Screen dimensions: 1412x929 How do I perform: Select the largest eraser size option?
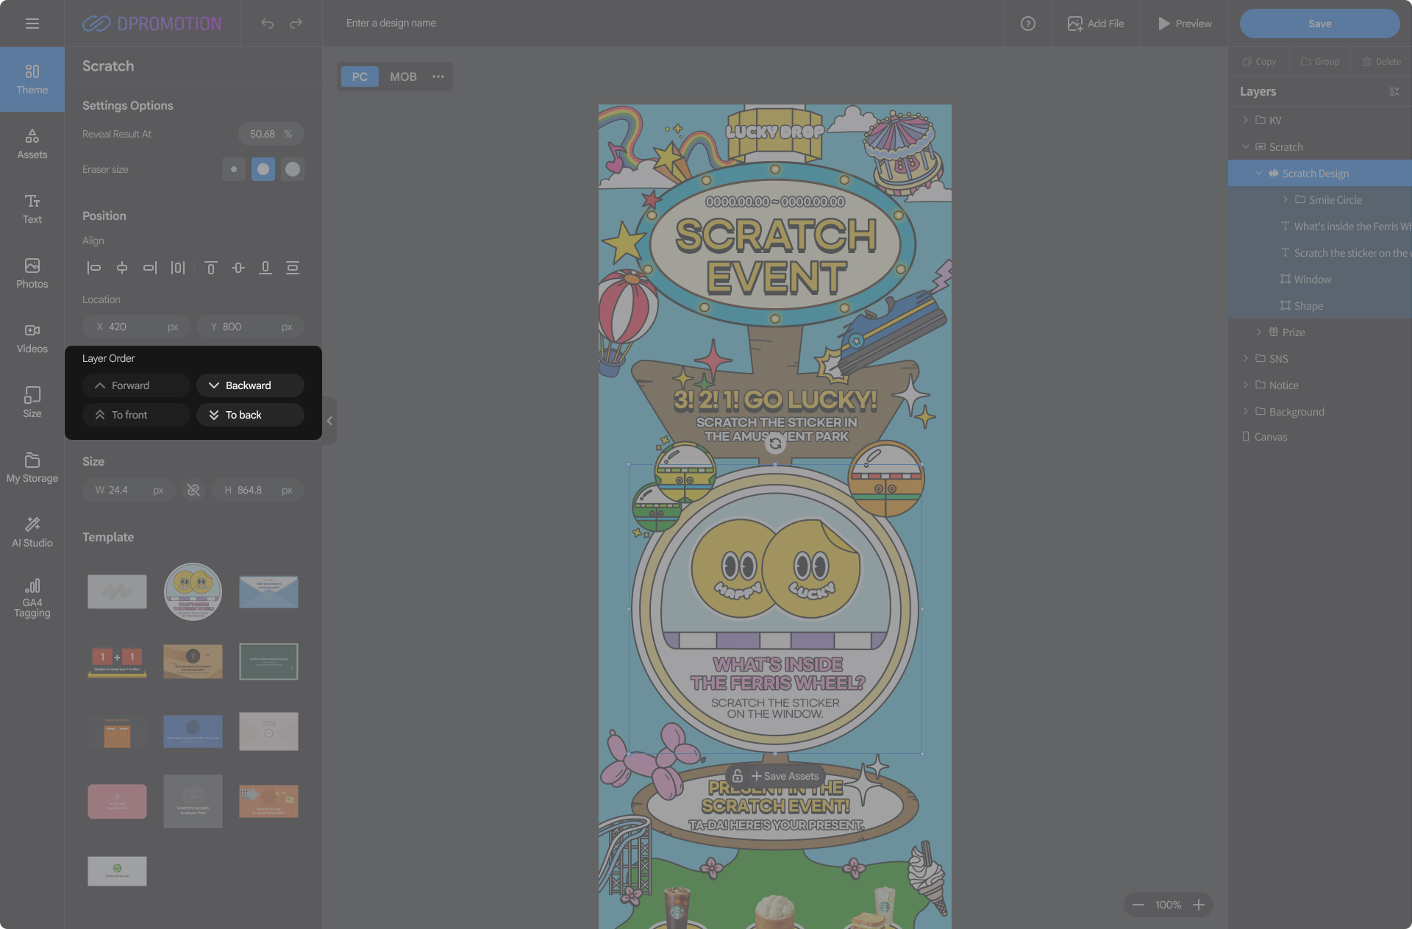click(x=293, y=169)
